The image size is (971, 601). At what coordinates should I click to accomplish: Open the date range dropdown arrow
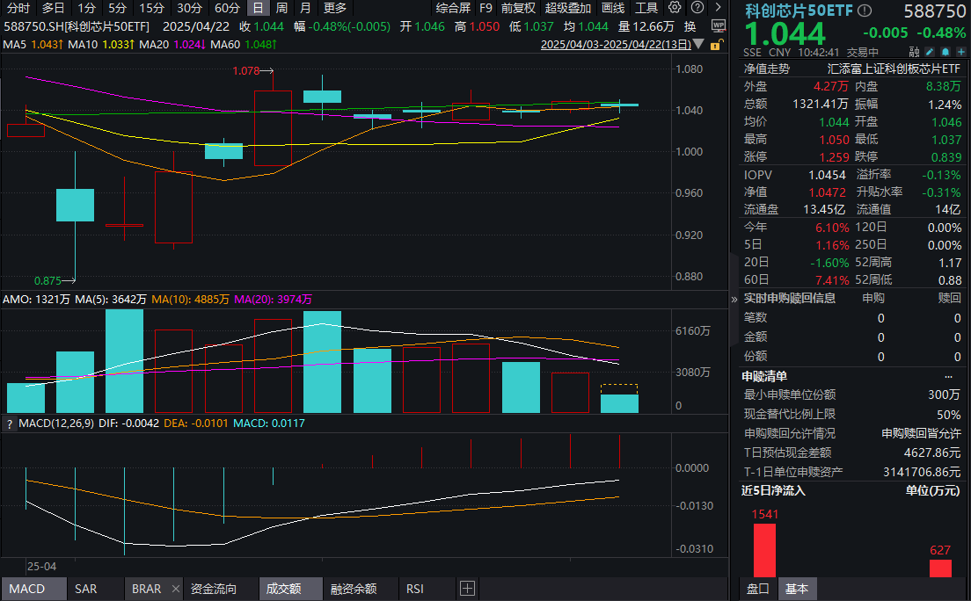click(697, 42)
